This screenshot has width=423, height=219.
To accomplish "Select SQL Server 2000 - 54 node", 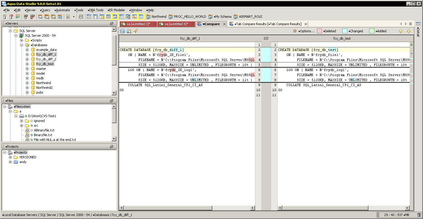I will (40, 36).
